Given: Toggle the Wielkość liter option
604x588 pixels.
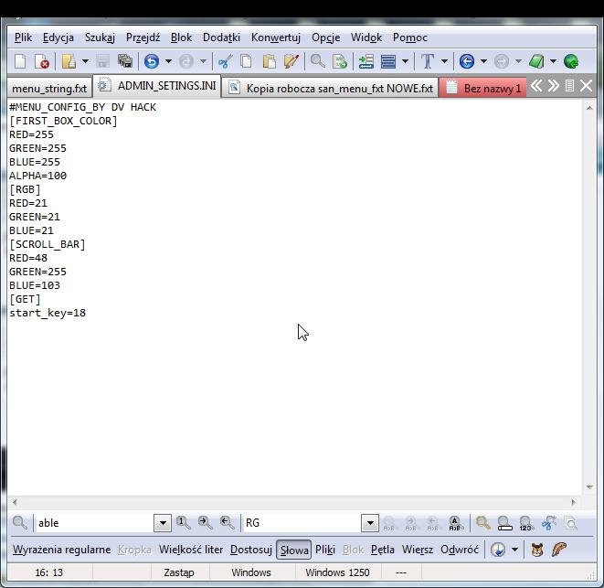Looking at the screenshot, I should pyautogui.click(x=191, y=550).
